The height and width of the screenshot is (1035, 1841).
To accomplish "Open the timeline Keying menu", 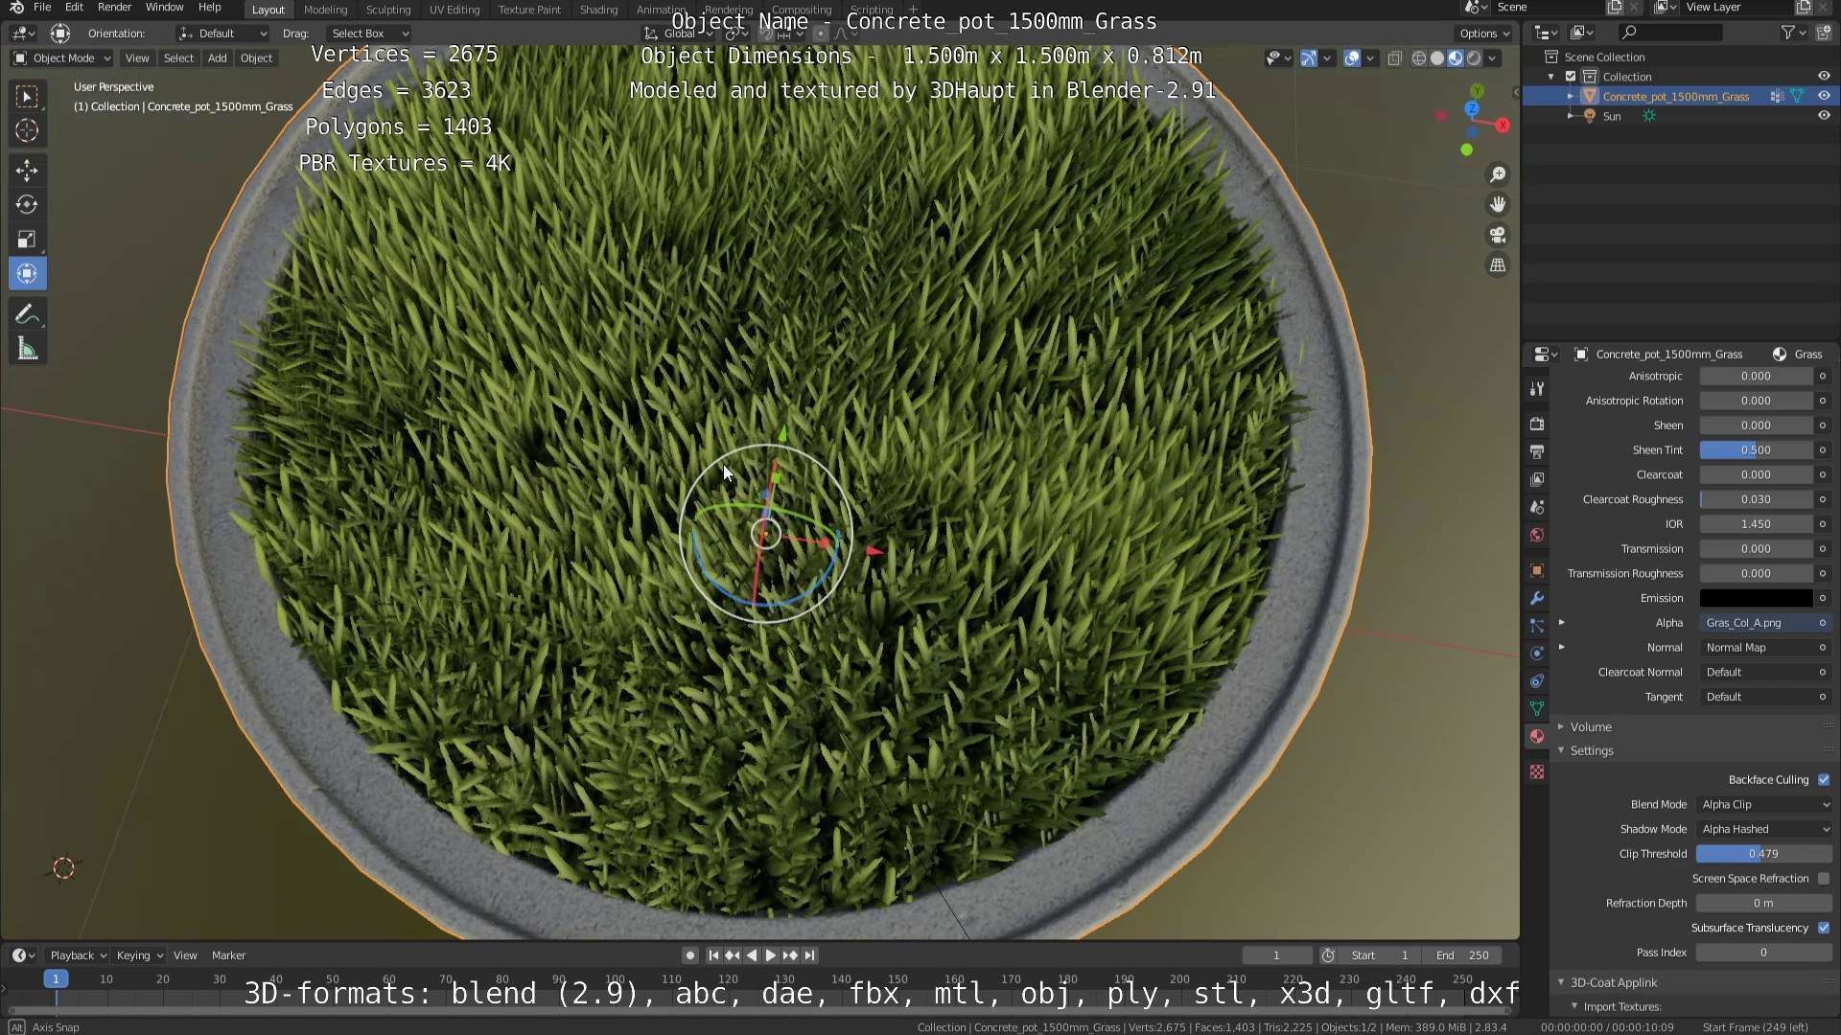I will pyautogui.click(x=139, y=955).
